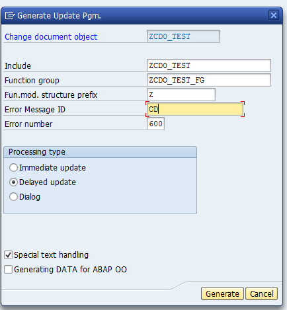Select the Fun.mod. structure prefix field
The width and height of the screenshot is (287, 310).
(181, 95)
